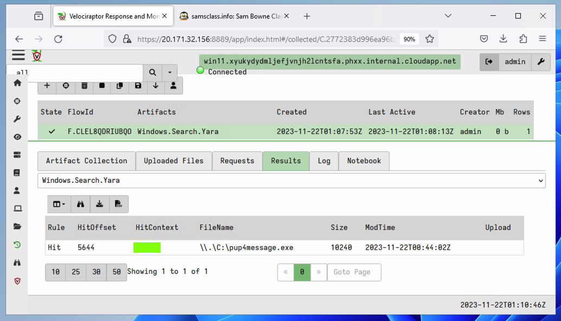Go to next results page
561x321 pixels.
point(318,272)
